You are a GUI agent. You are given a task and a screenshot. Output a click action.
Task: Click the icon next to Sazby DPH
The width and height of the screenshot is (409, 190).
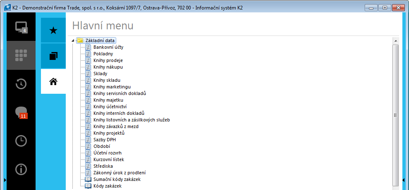click(88, 140)
